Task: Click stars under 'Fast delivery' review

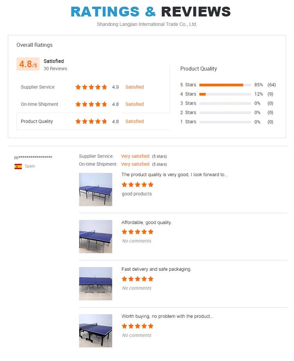Action: 137,279
